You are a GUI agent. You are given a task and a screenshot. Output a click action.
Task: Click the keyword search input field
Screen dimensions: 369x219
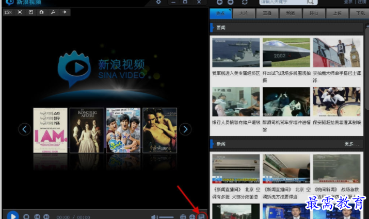click(282, 2)
